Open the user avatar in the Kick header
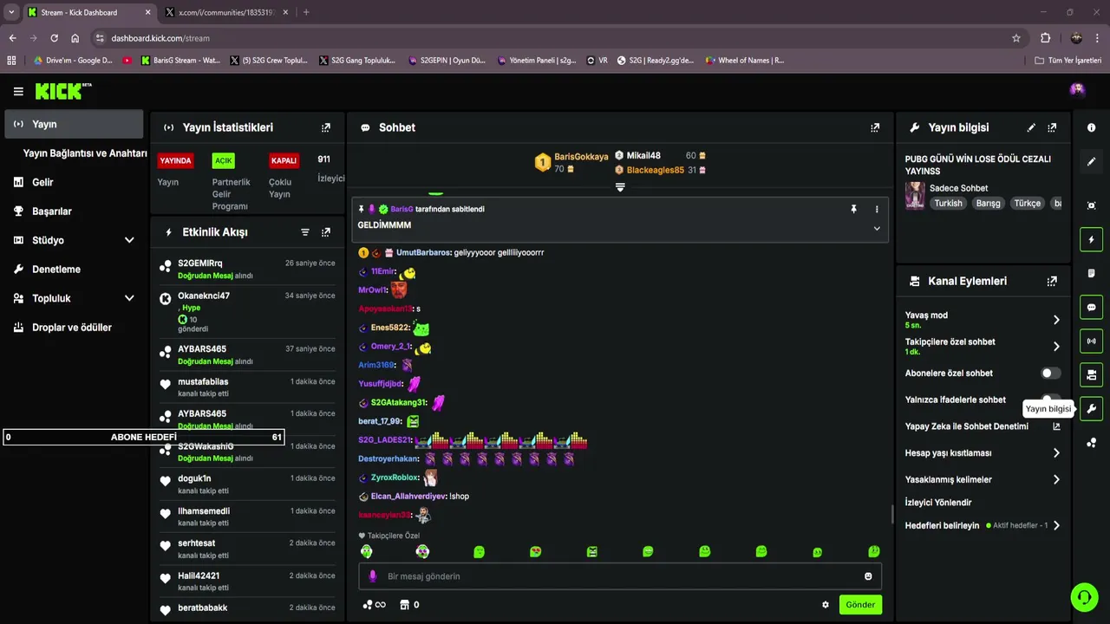 pyautogui.click(x=1077, y=89)
